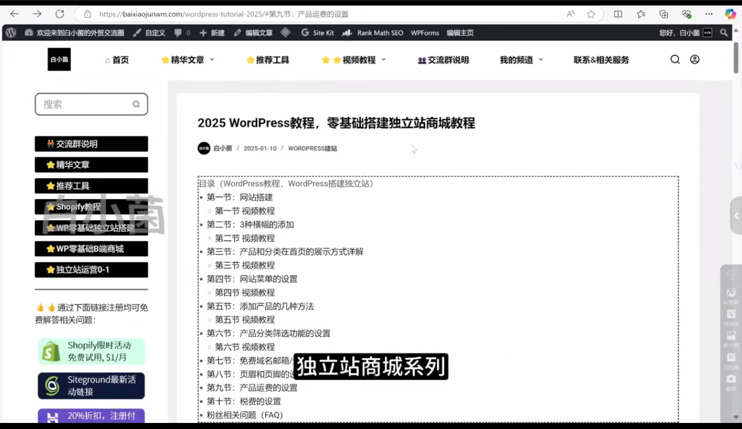Click the site header search magnifier icon
Image resolution: width=742 pixels, height=429 pixels.
(675, 59)
